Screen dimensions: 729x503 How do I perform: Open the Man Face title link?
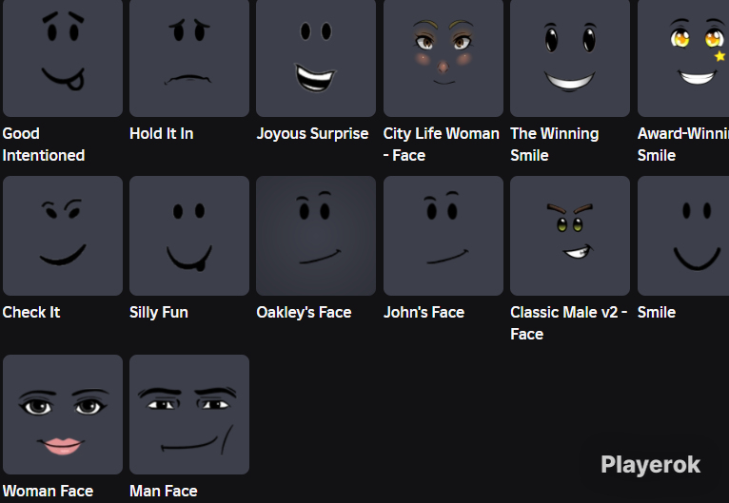coord(163,491)
